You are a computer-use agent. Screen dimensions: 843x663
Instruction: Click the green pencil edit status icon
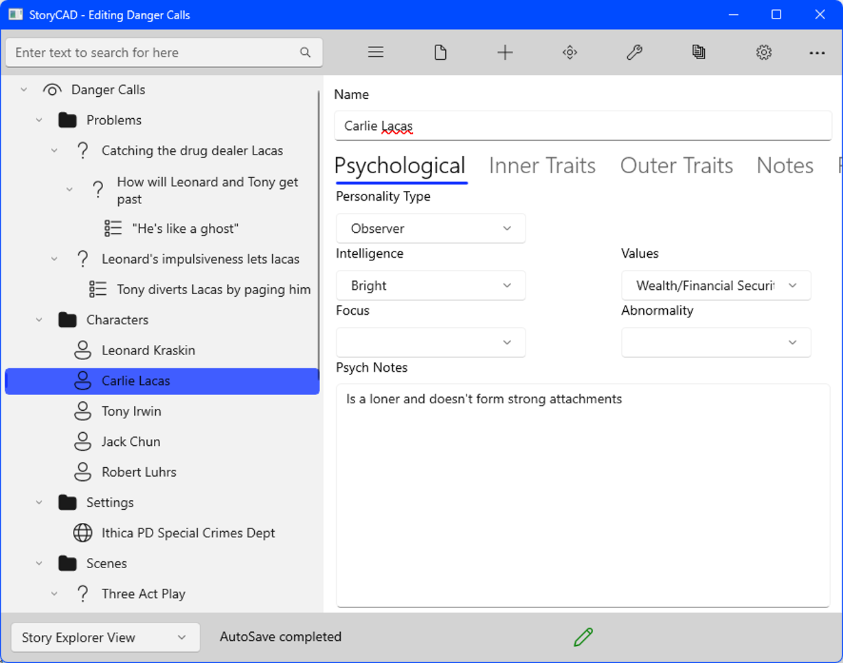click(x=583, y=637)
